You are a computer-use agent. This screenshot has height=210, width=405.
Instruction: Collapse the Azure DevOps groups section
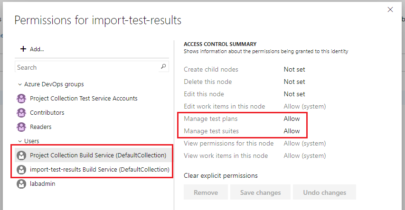click(x=19, y=84)
